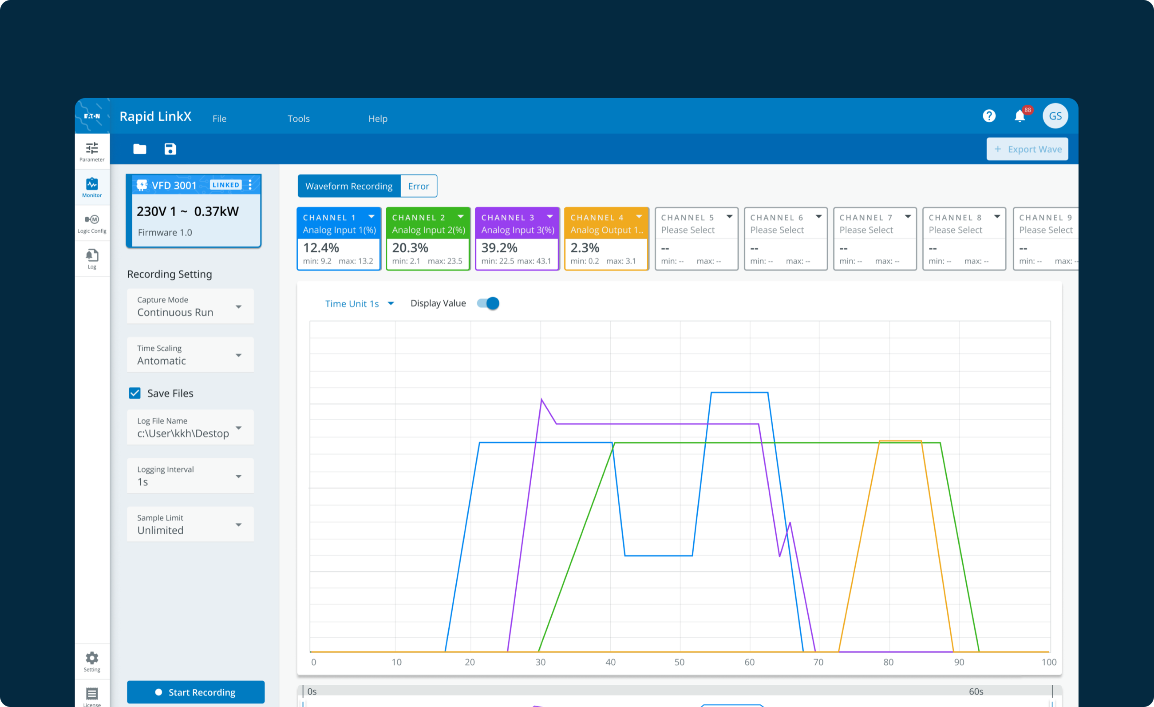Expand the Channel 7 dropdown
The width and height of the screenshot is (1154, 707).
click(908, 216)
